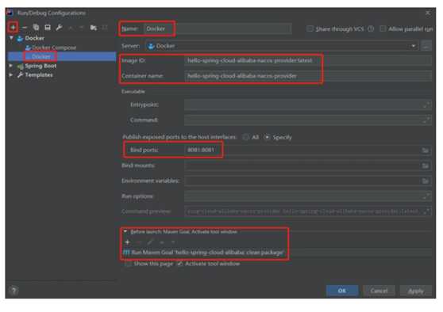Move configuration into new folder icon
Viewport: 443px width, 312px height.
pyautogui.click(x=93, y=28)
